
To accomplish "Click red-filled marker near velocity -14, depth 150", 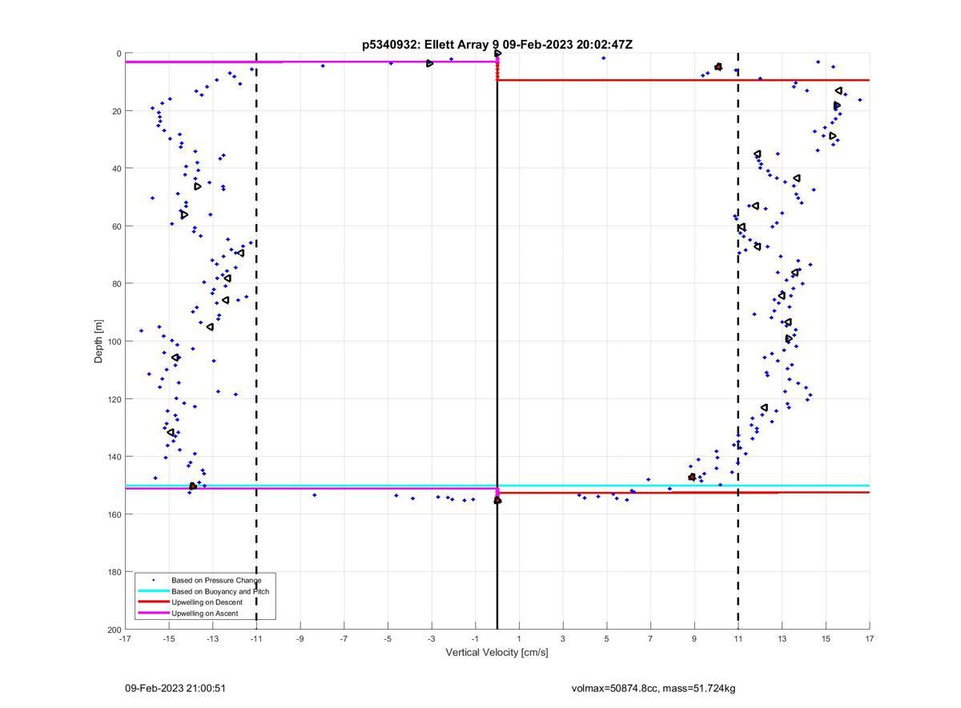I will coord(193,486).
